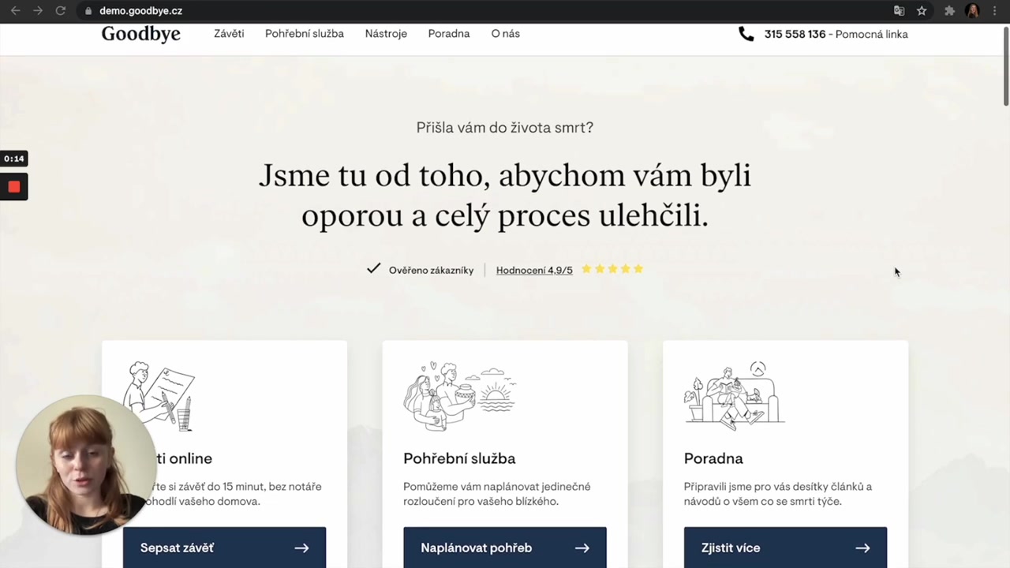Click the will-writing illustration
Image resolution: width=1010 pixels, height=568 pixels.
(x=159, y=396)
